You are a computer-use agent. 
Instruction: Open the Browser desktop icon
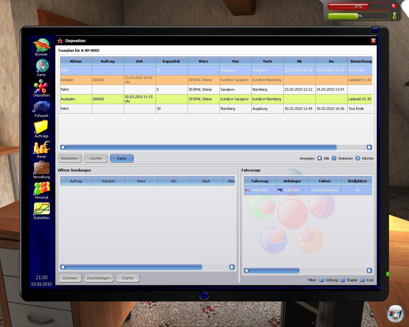pyautogui.click(x=42, y=46)
